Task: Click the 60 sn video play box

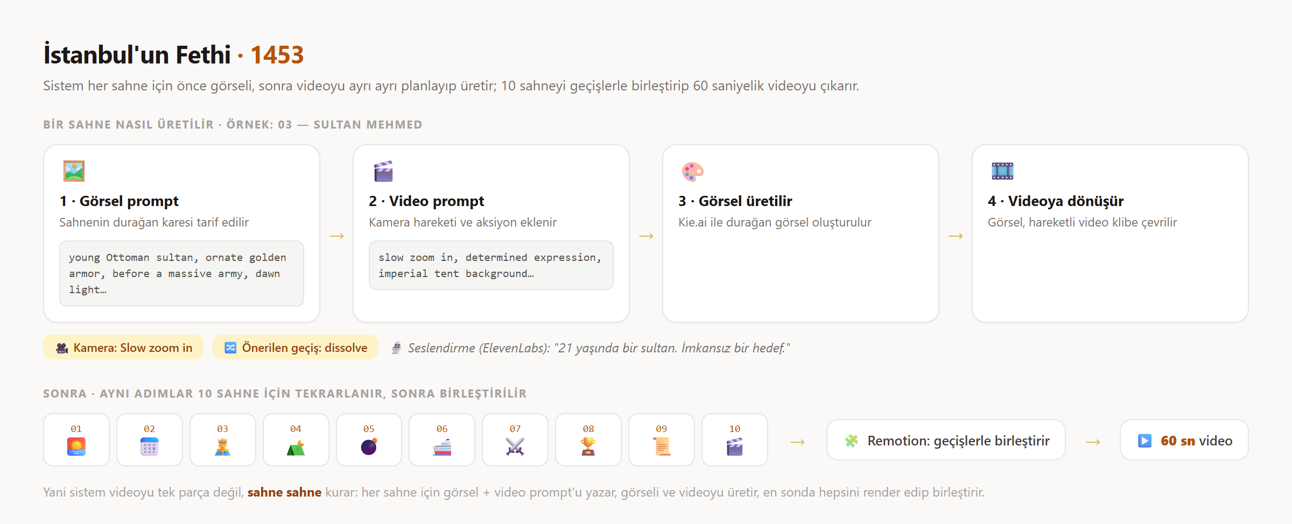Action: pos(1184,440)
